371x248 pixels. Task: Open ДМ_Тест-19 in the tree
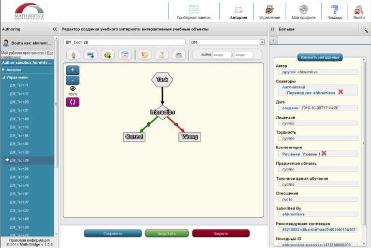tap(19, 185)
